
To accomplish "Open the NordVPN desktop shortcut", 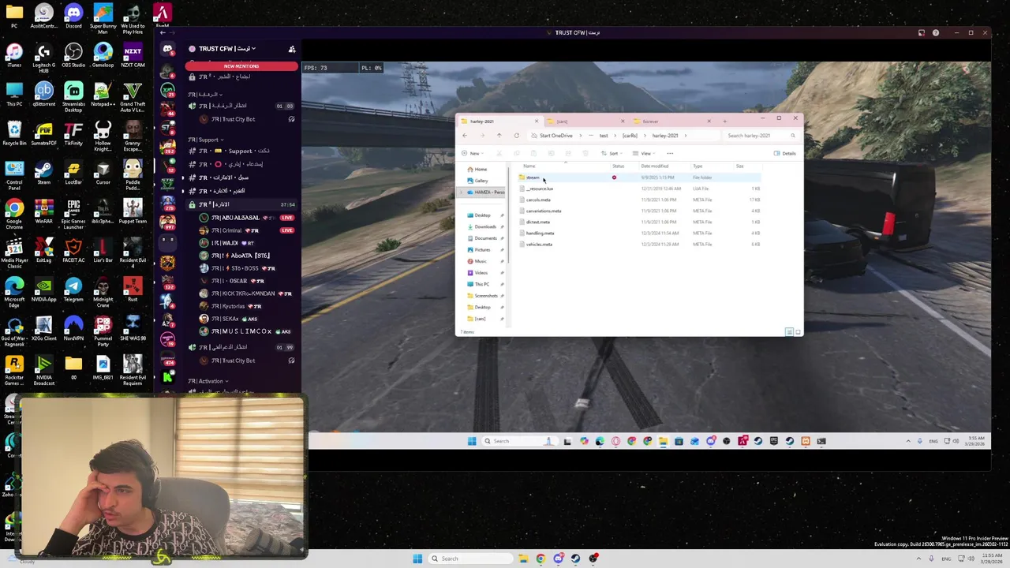I will (73, 327).
